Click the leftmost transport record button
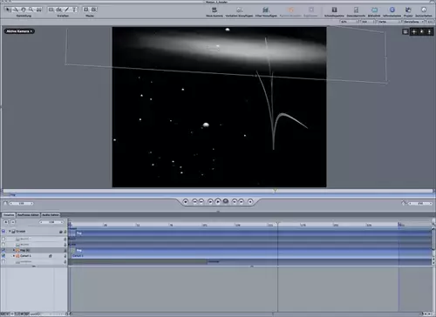 click(186, 201)
